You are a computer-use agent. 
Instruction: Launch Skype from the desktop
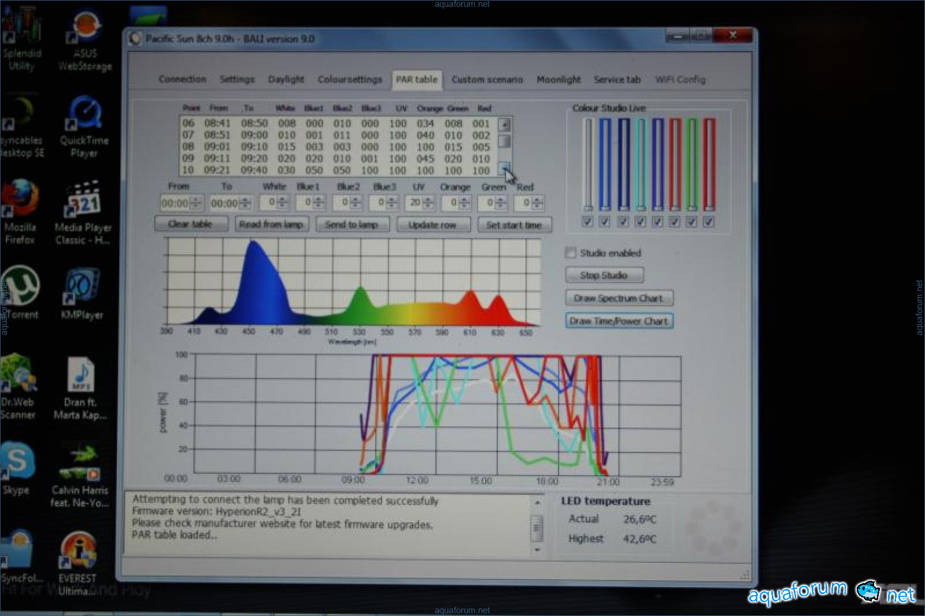coord(17,461)
